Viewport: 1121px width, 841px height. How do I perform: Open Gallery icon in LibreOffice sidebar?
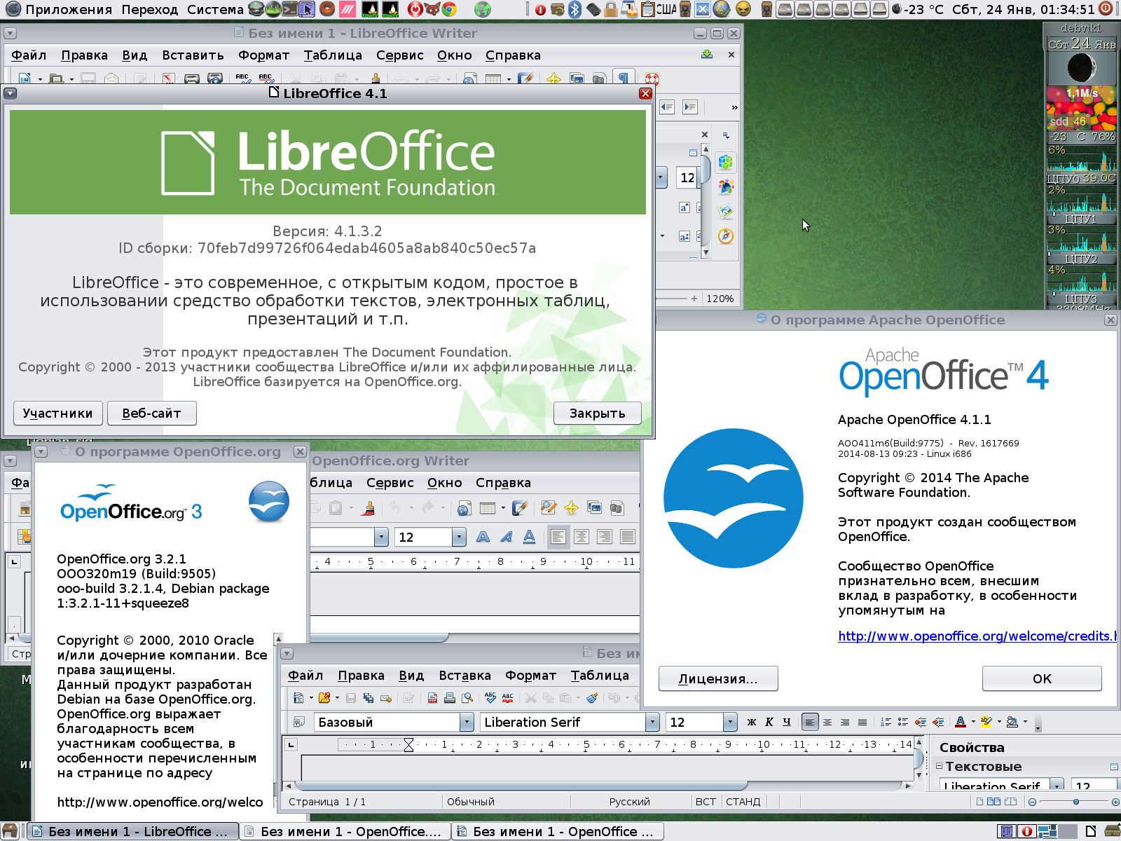(x=726, y=211)
